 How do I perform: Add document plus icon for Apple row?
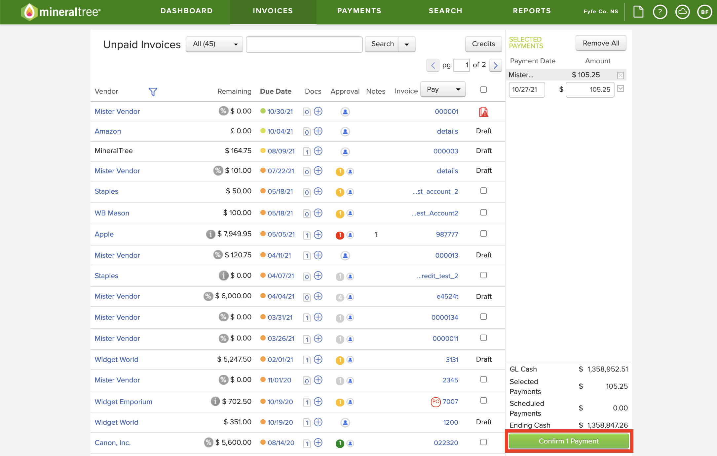(318, 235)
